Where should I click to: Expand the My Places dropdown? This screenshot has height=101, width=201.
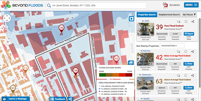189,15
